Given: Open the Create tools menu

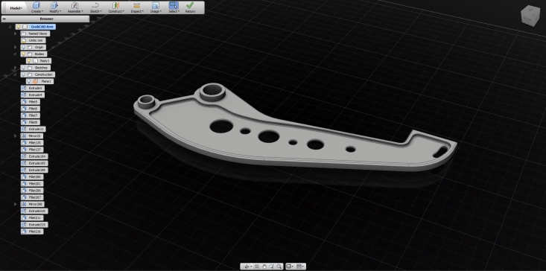Looking at the screenshot, I should [36, 7].
